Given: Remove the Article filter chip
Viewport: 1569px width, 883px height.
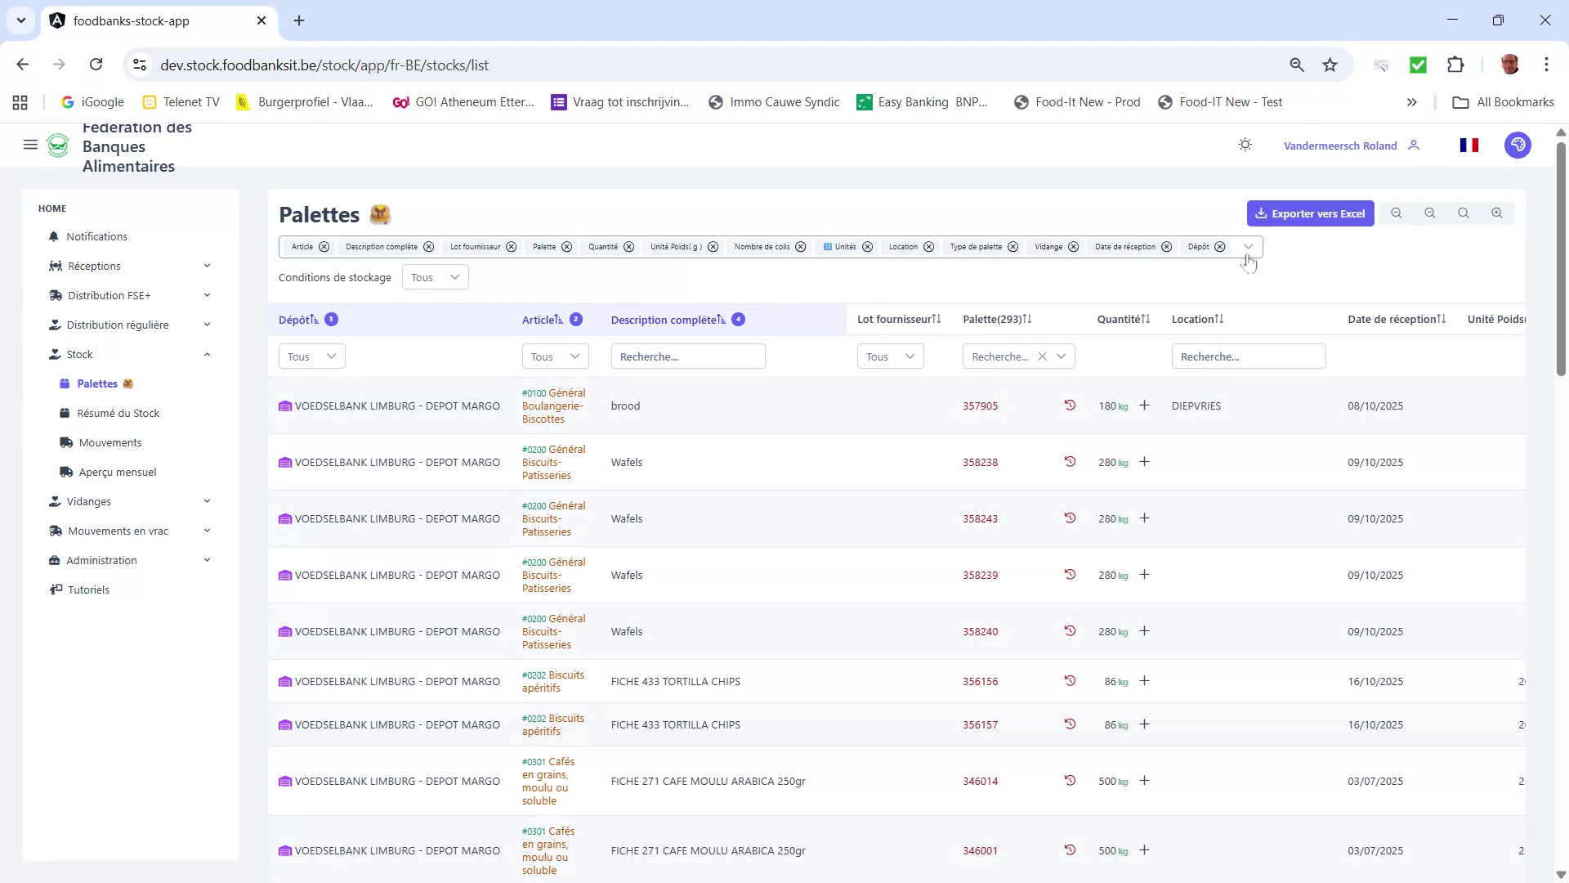Looking at the screenshot, I should (324, 247).
